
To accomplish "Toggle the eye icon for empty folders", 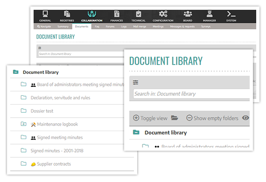I will [245, 118].
